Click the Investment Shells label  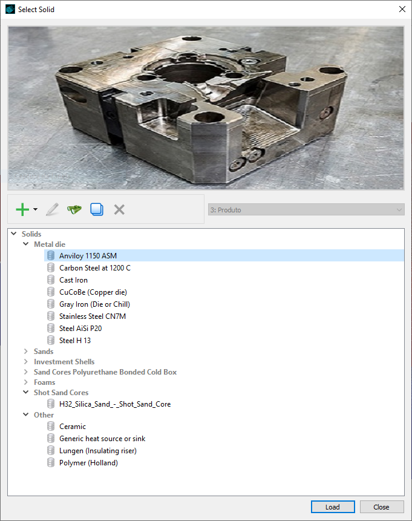[x=64, y=361]
